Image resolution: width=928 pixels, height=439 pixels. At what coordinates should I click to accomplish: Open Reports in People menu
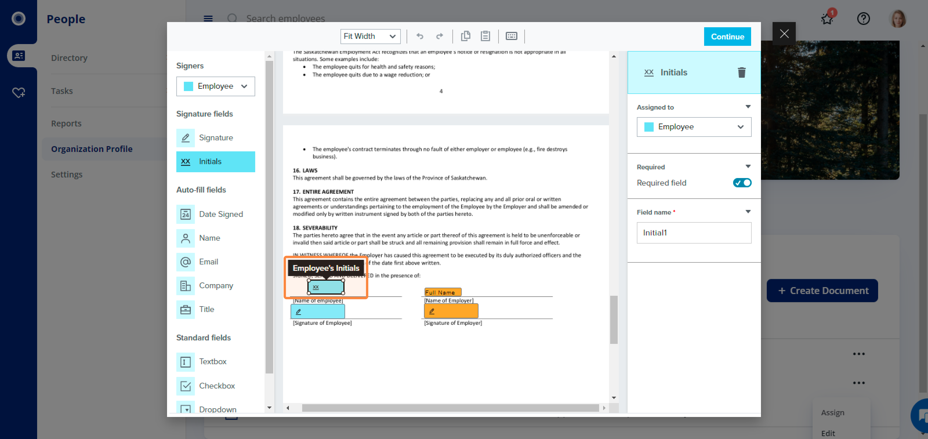coord(66,123)
